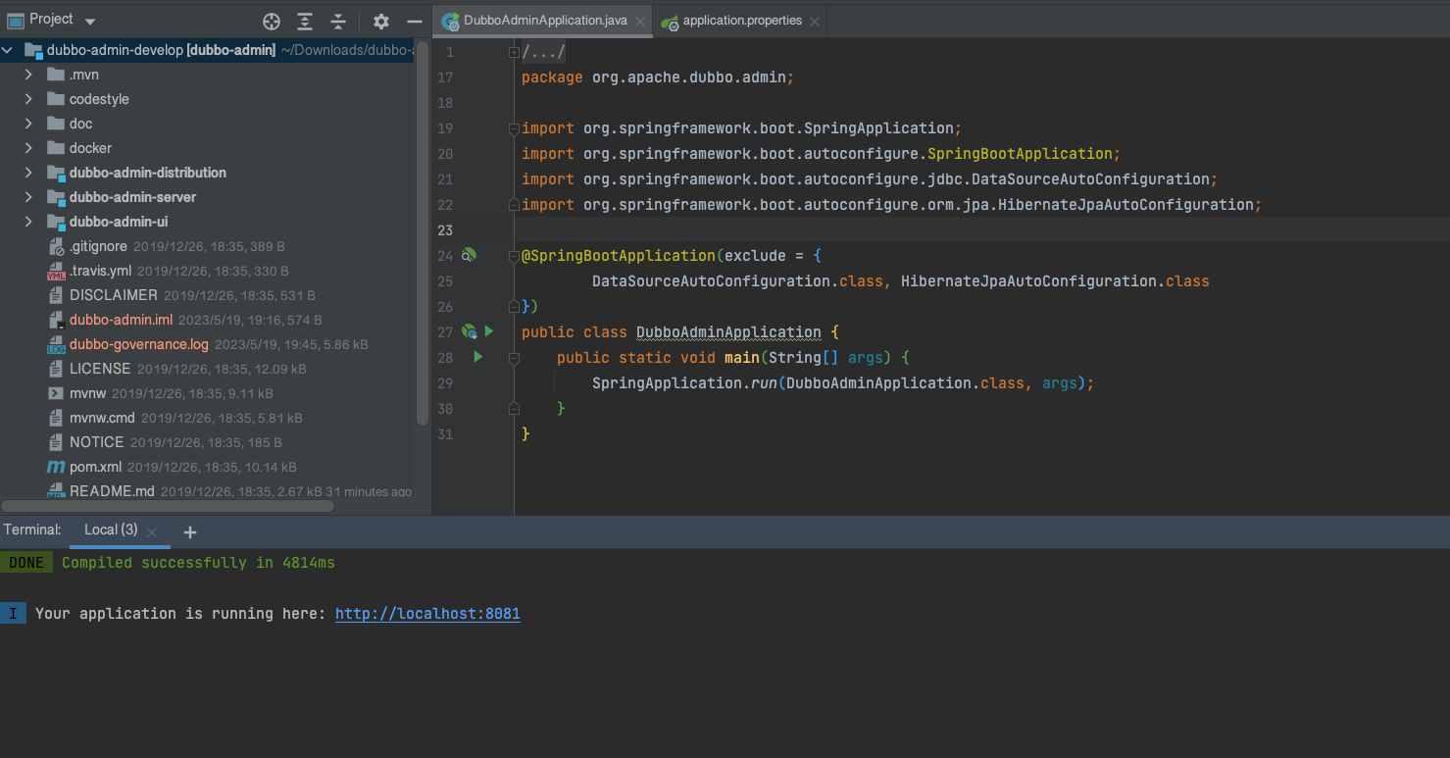Switch to application.properties editor tab

(x=741, y=21)
